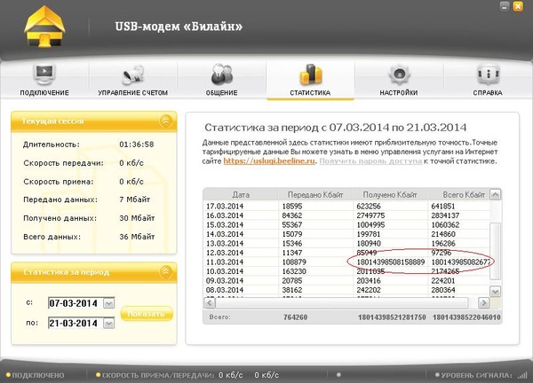Minimize the USB-модем window
This screenshot has width=533, height=383.
(505, 6)
